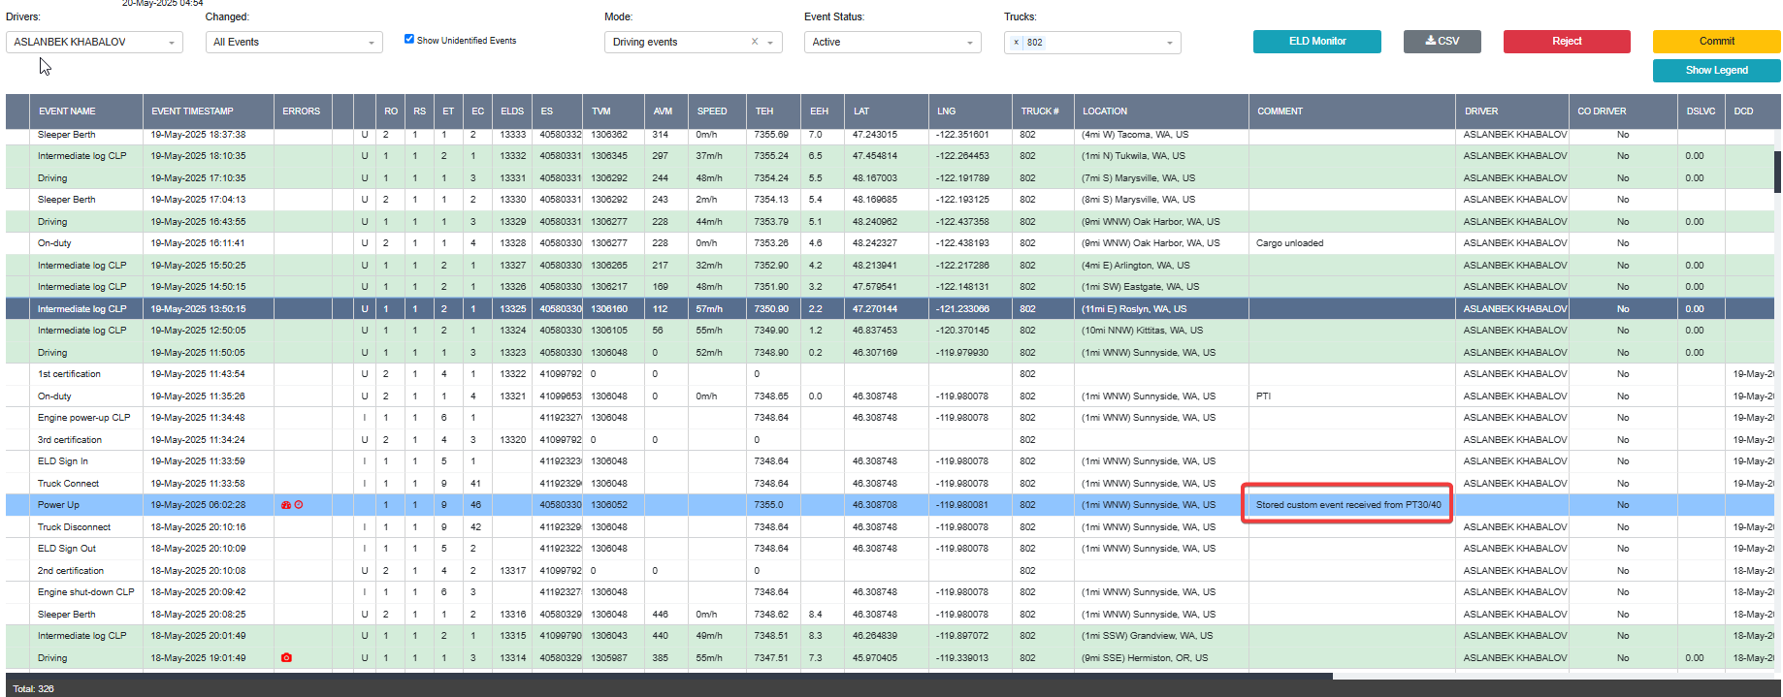
Task: Click the Show Legend button
Action: pos(1716,71)
